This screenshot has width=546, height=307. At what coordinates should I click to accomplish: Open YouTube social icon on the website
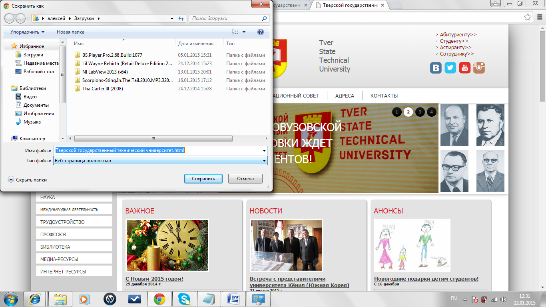464,68
